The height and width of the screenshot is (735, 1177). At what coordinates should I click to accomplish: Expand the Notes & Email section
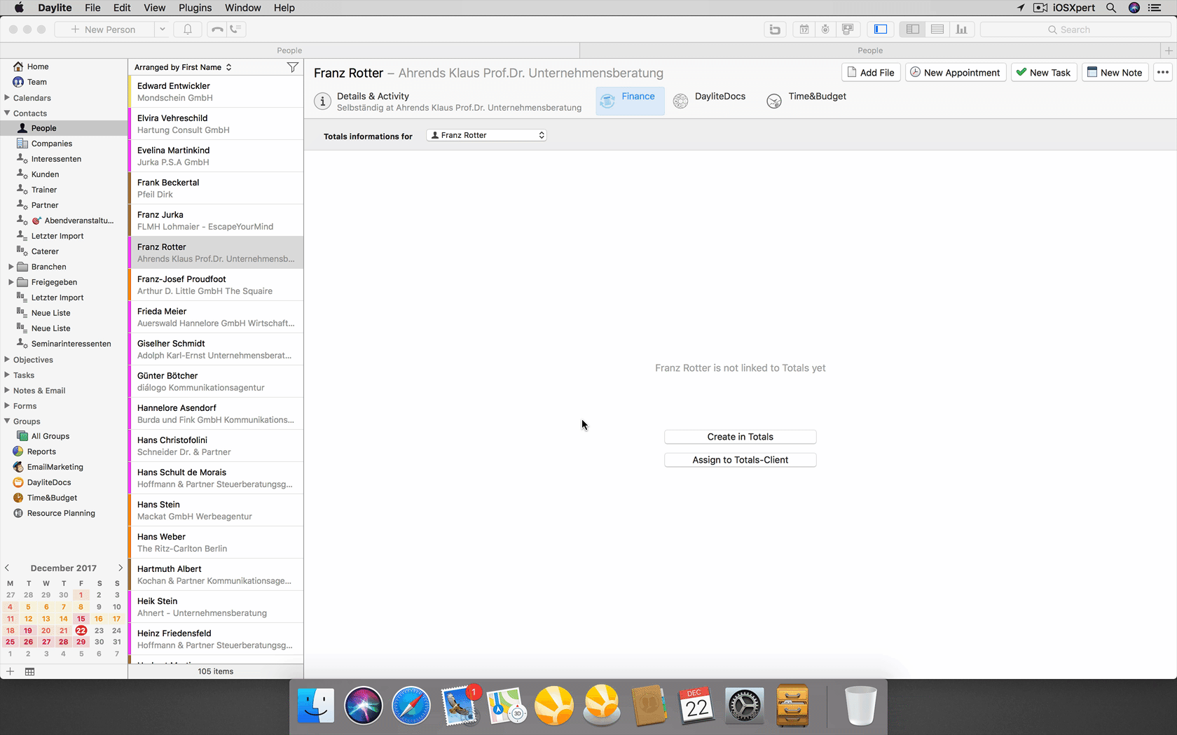pyautogui.click(x=7, y=390)
